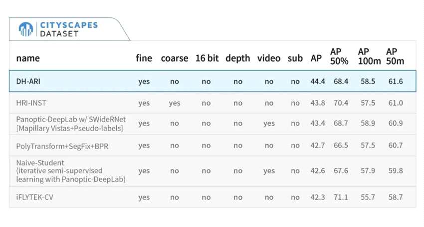Sort by the 16 bit column header
The height and width of the screenshot is (227, 424).
pyautogui.click(x=207, y=58)
